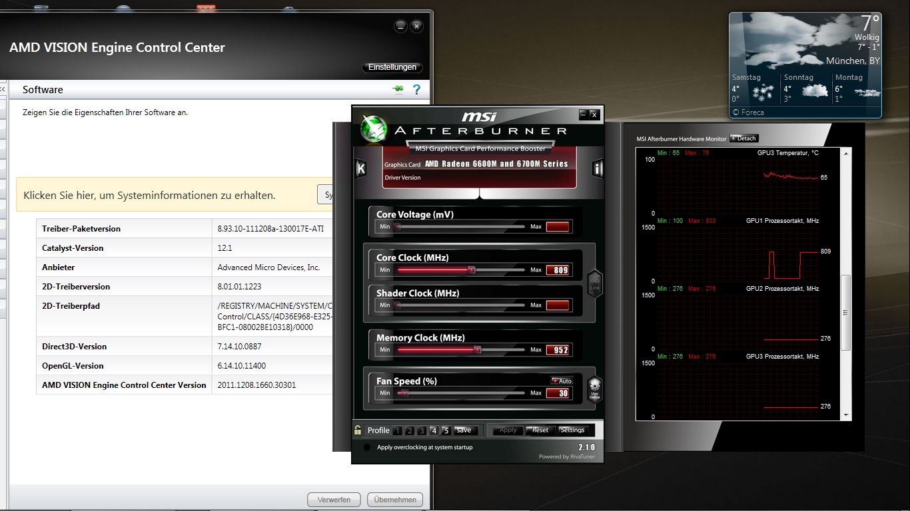Select profile slot 4
The width and height of the screenshot is (910, 511).
[x=434, y=430]
